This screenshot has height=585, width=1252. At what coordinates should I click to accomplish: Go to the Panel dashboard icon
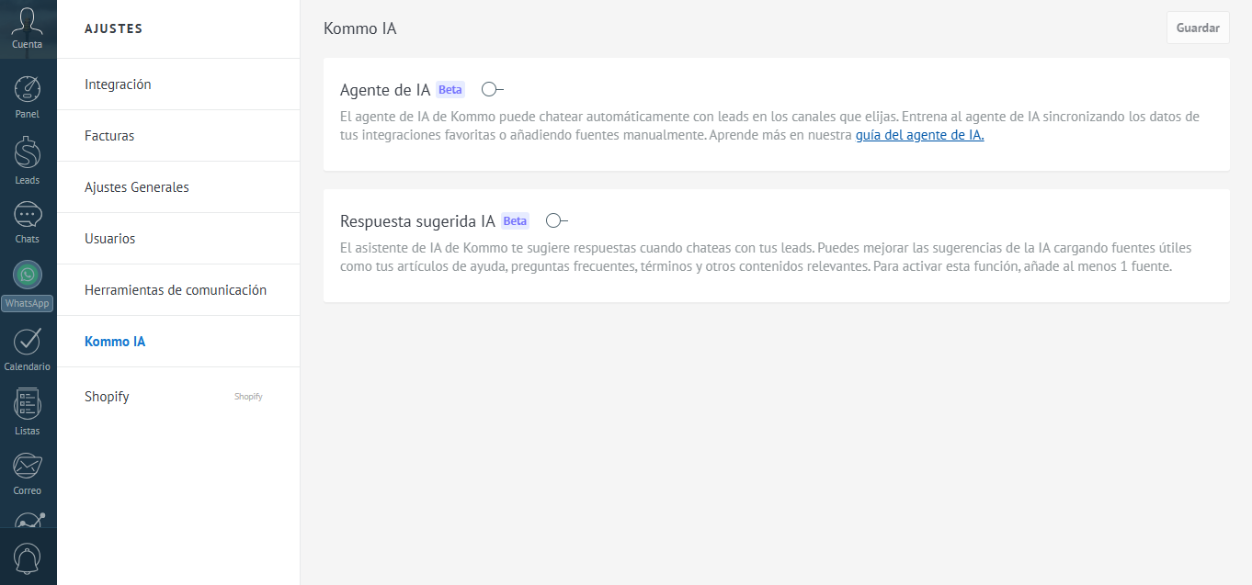pos(28,89)
